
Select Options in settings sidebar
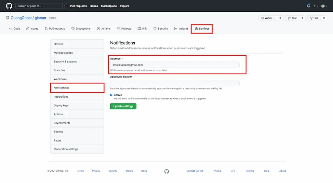[77, 44]
